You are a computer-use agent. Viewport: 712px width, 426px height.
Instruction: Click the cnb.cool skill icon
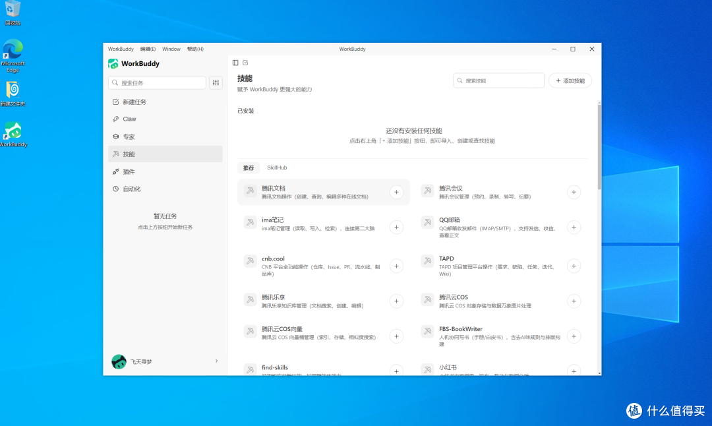[x=251, y=261]
